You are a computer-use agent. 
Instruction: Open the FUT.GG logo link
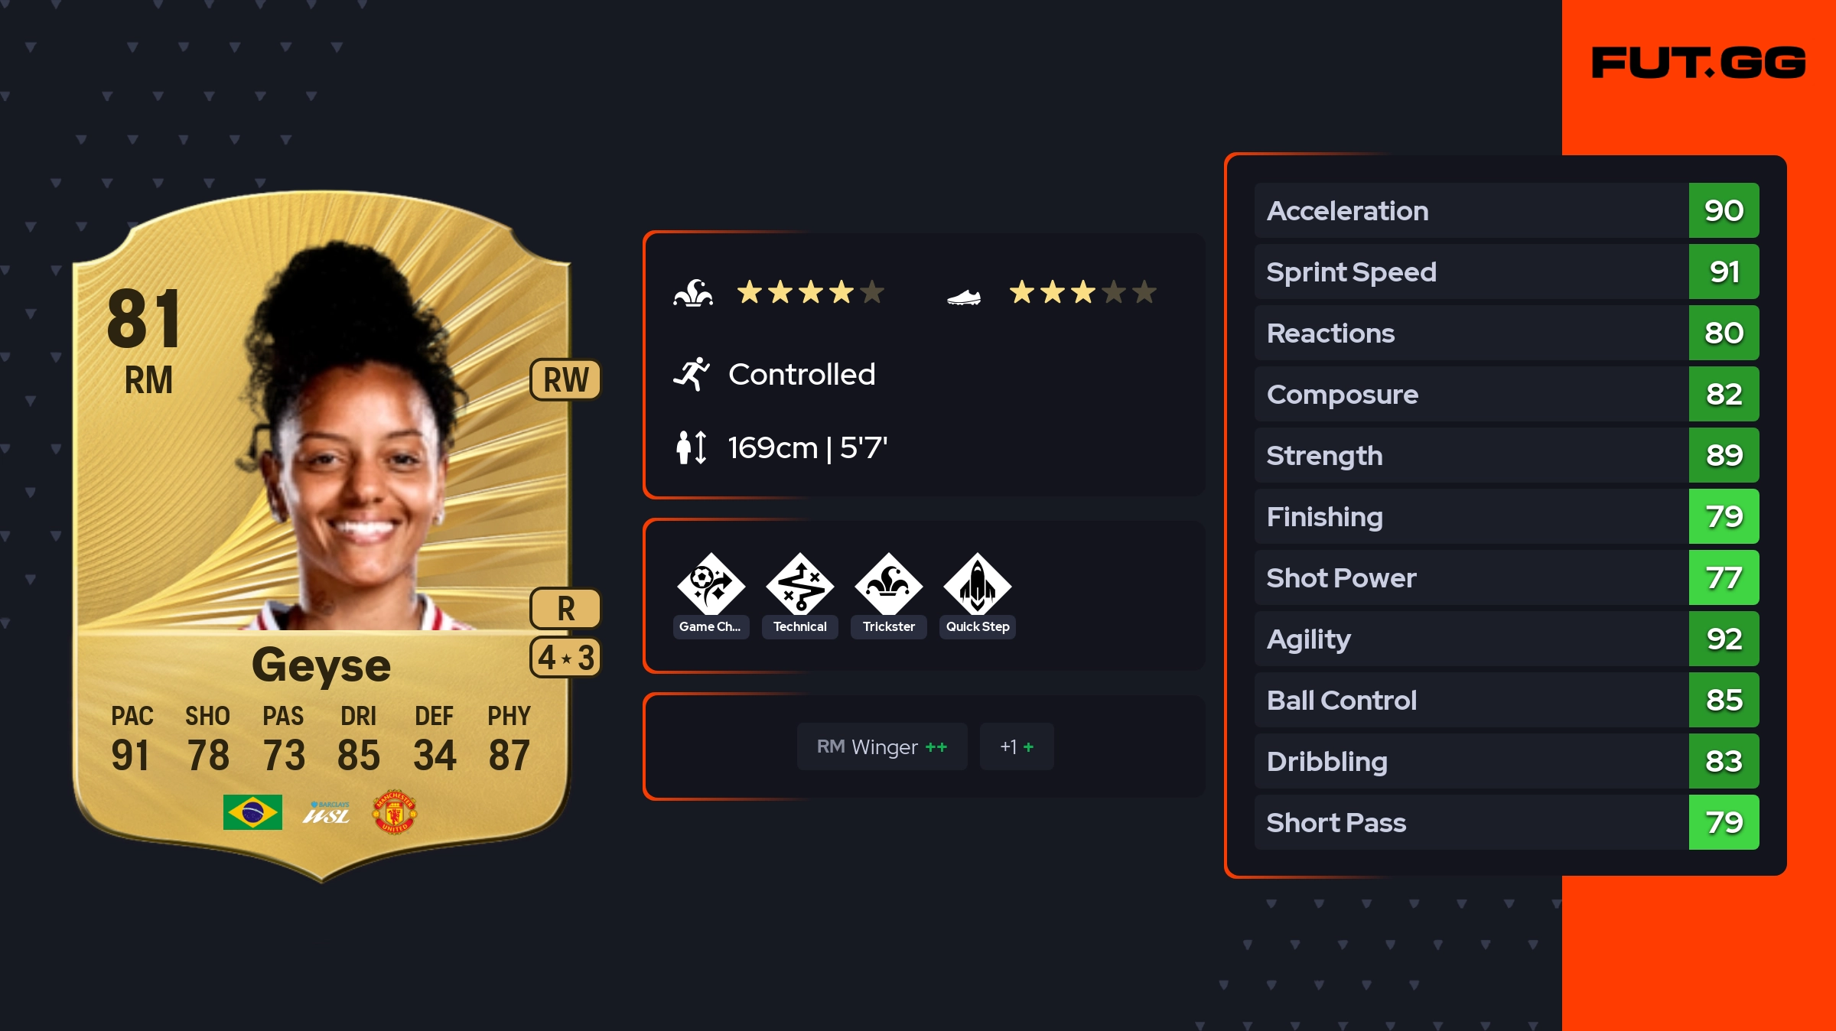pos(1698,63)
